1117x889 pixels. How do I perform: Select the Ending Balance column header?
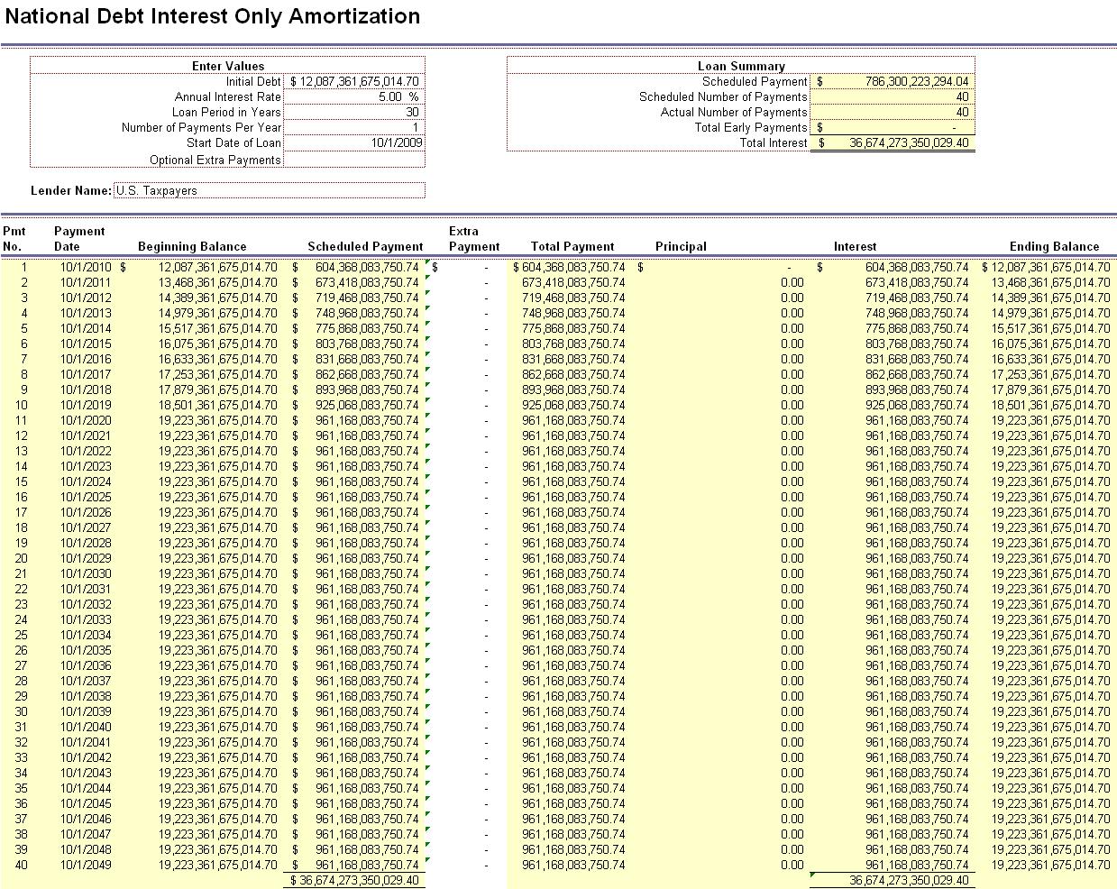tap(1054, 246)
